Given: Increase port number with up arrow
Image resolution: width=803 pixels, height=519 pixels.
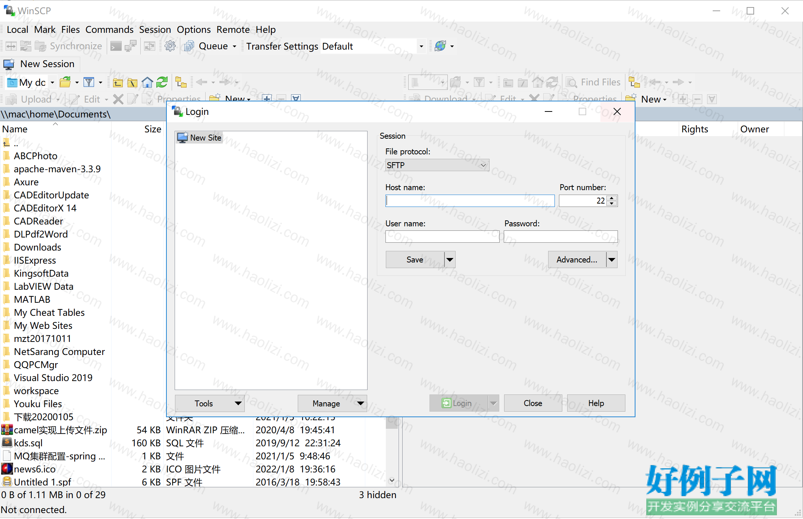Looking at the screenshot, I should click(x=612, y=198).
